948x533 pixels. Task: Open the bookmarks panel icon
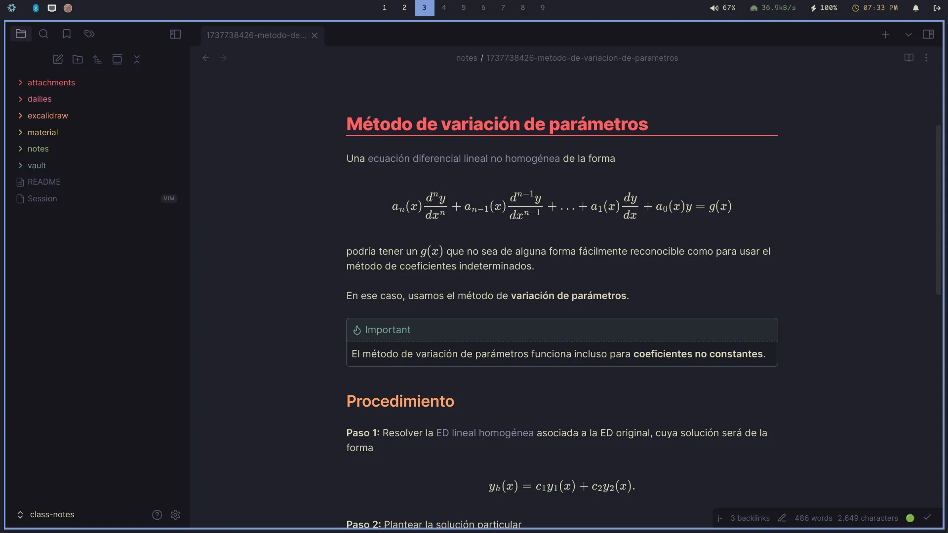click(67, 34)
